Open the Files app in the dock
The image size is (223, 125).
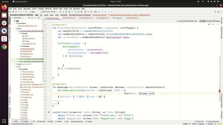[x=4, y=15]
